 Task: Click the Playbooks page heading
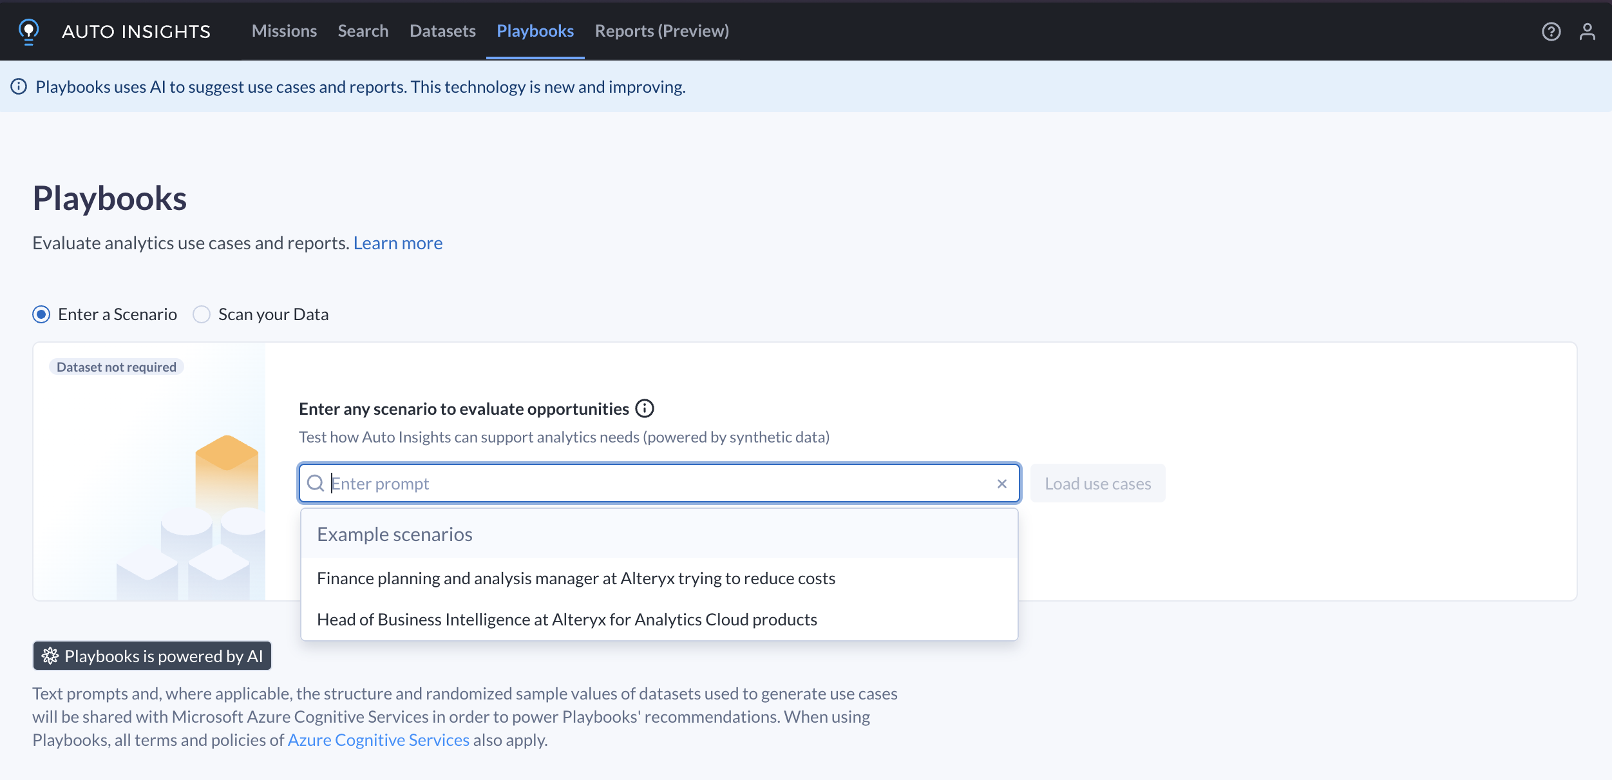click(x=109, y=198)
